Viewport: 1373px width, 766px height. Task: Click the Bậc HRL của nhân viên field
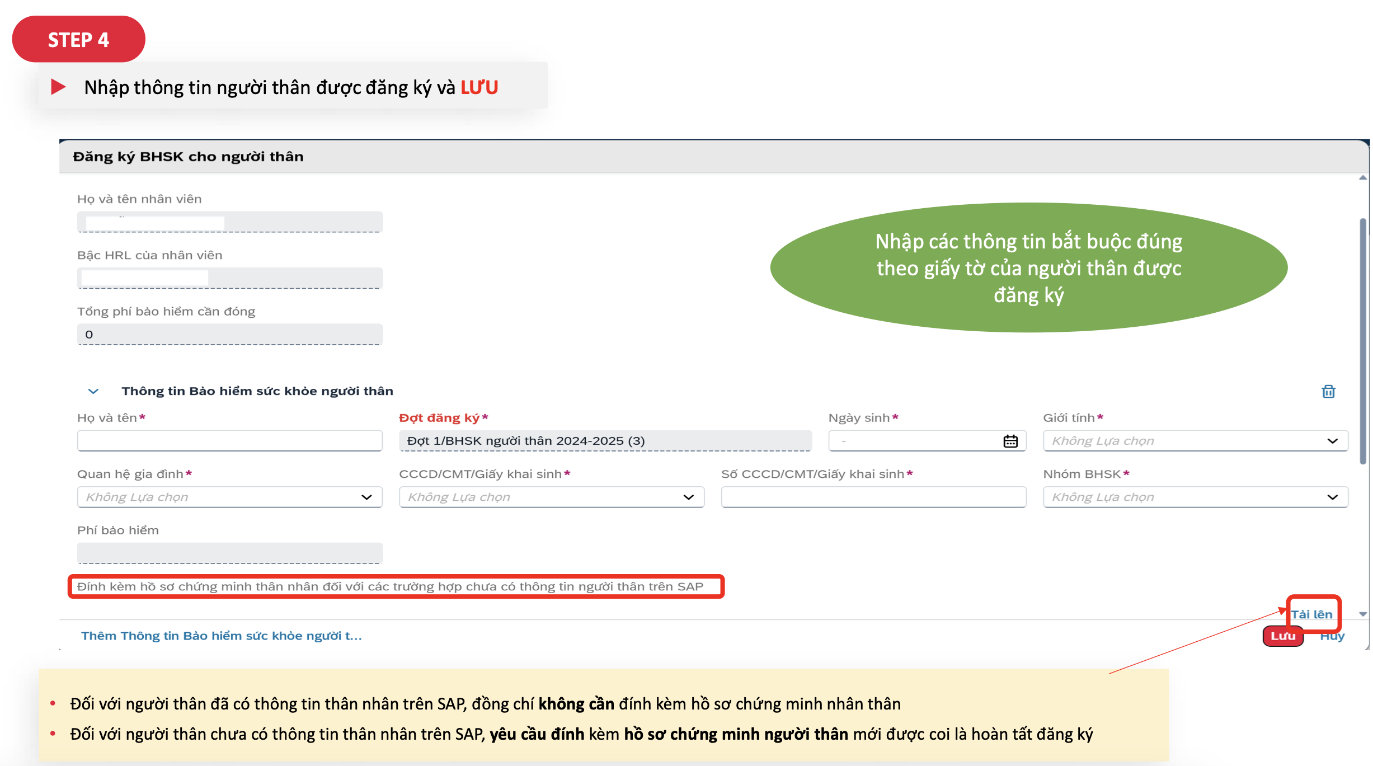pos(229,278)
